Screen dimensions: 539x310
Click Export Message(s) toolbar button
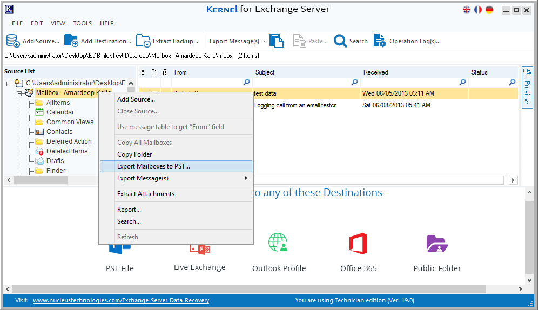[x=234, y=41]
